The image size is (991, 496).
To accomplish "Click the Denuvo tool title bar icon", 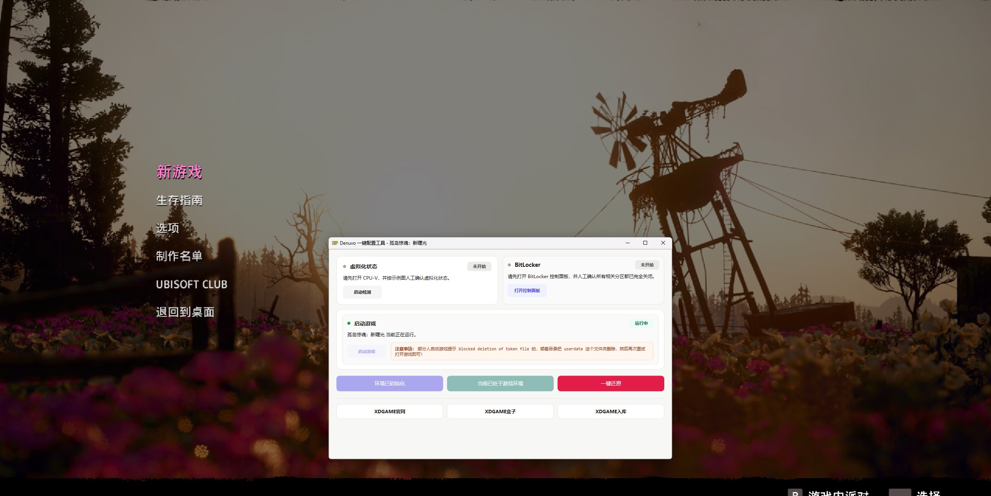I will click(x=334, y=243).
